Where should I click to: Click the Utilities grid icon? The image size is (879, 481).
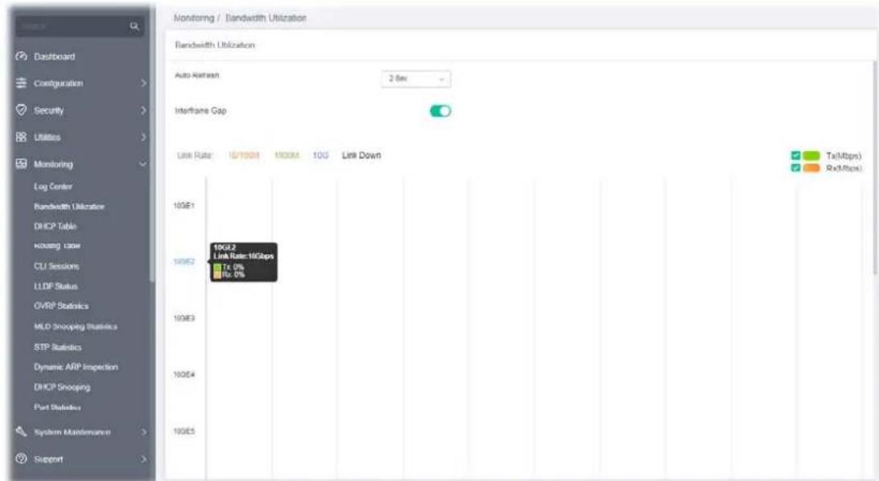point(21,137)
